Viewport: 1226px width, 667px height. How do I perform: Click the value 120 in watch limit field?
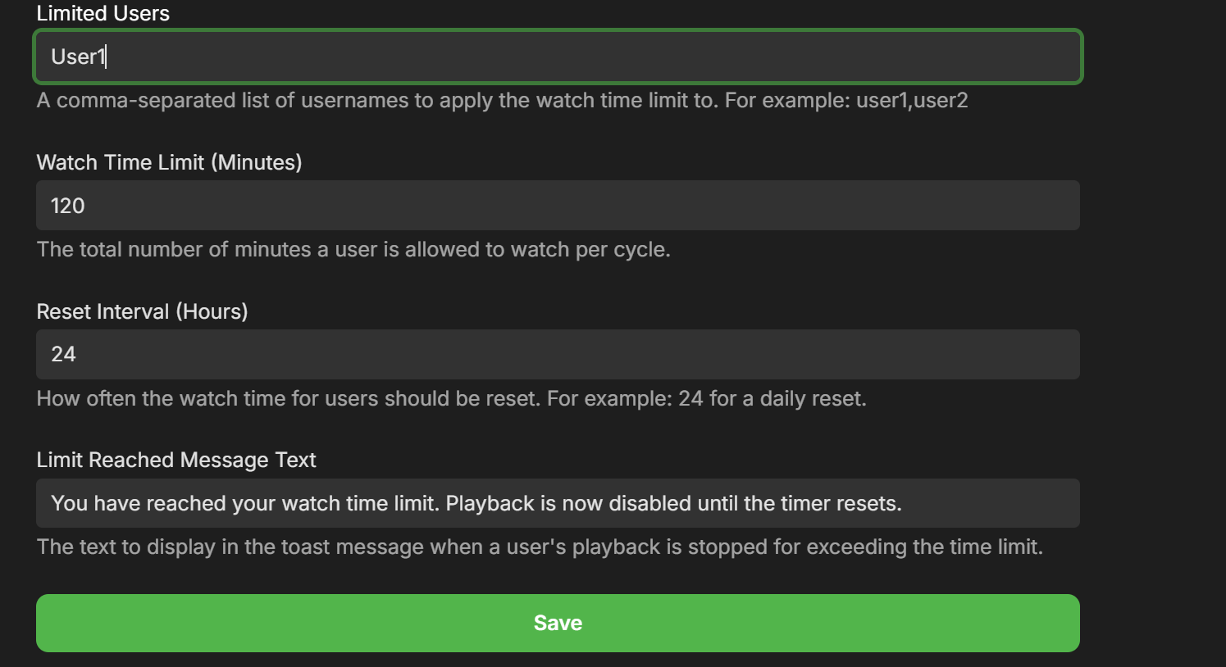pyautogui.click(x=68, y=206)
